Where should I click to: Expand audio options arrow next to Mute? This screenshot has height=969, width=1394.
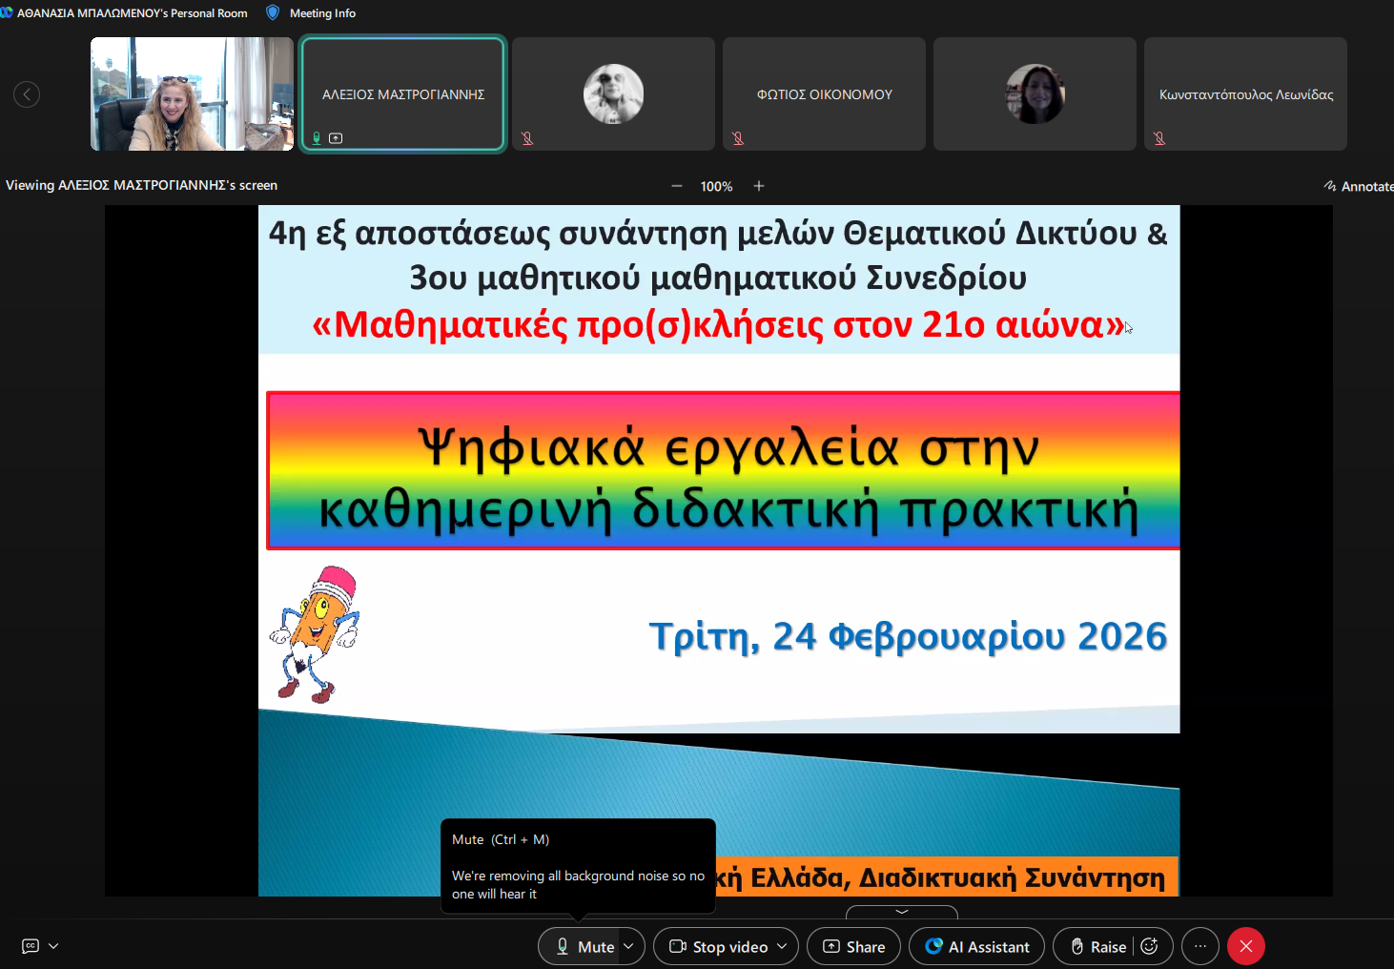point(629,946)
